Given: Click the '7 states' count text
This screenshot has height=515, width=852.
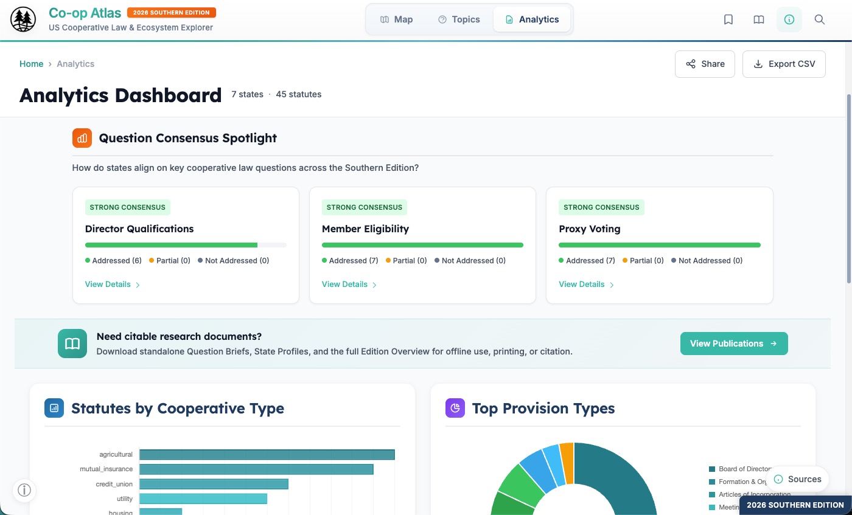Looking at the screenshot, I should (247, 94).
